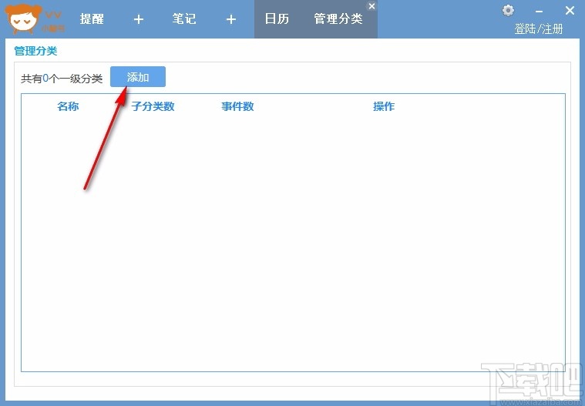Click the 名称 column header
The width and height of the screenshot is (585, 406).
pyautogui.click(x=68, y=106)
